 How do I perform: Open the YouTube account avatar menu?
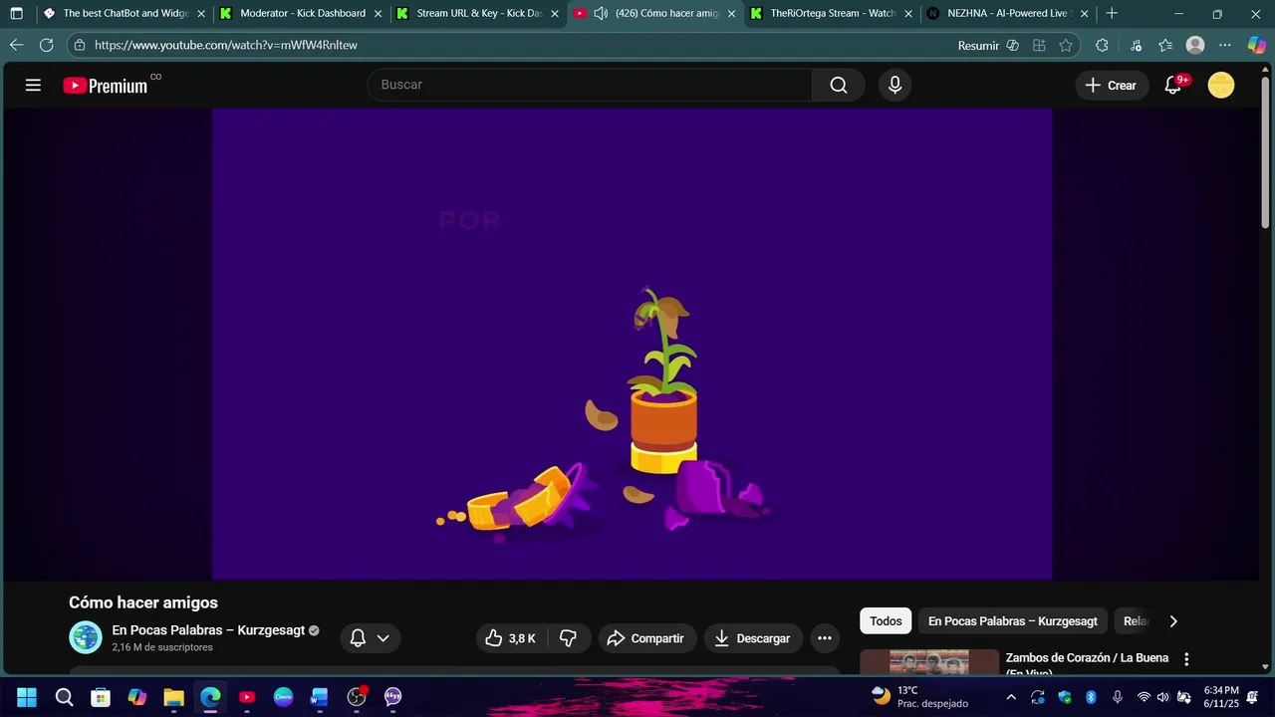pos(1220,86)
